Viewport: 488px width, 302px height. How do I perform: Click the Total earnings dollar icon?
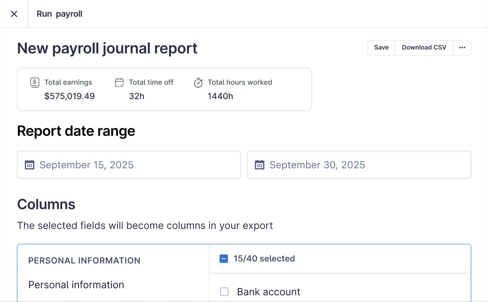[x=35, y=83]
